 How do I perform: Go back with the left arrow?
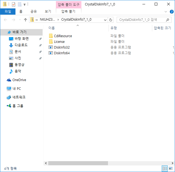(x=5, y=20)
